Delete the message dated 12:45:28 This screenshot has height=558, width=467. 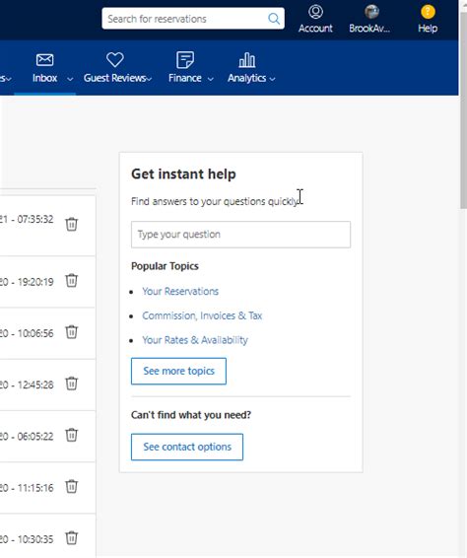click(72, 384)
